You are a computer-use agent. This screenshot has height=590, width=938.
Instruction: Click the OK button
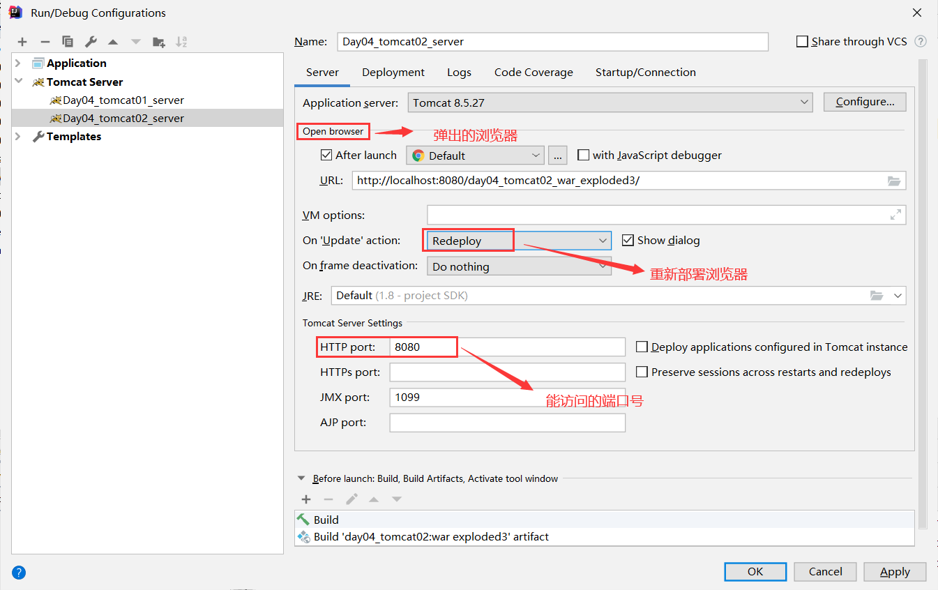click(755, 572)
